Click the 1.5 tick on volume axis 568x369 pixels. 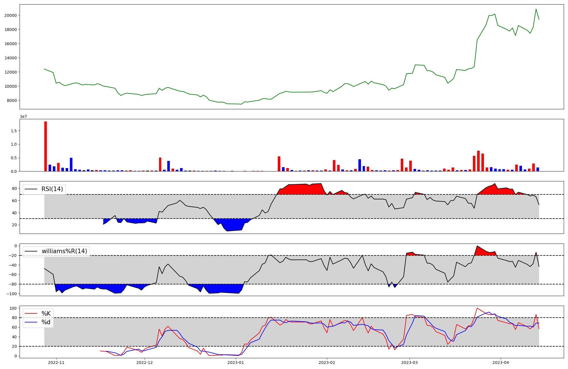coord(14,131)
